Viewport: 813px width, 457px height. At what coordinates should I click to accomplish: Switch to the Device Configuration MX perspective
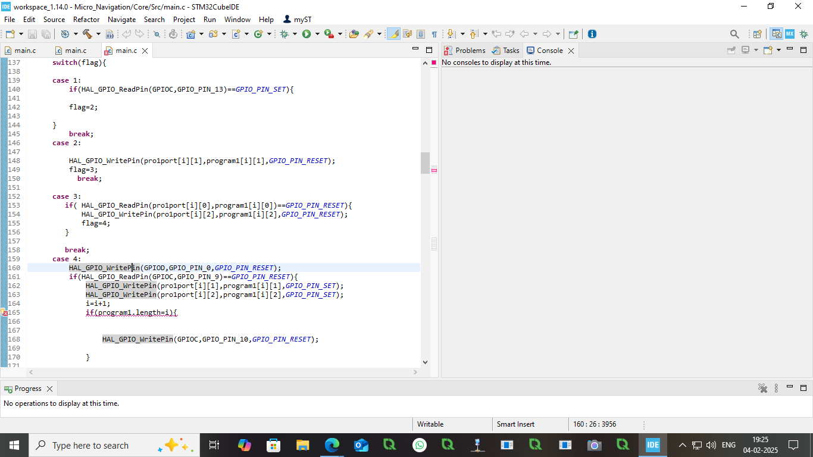pyautogui.click(x=790, y=34)
